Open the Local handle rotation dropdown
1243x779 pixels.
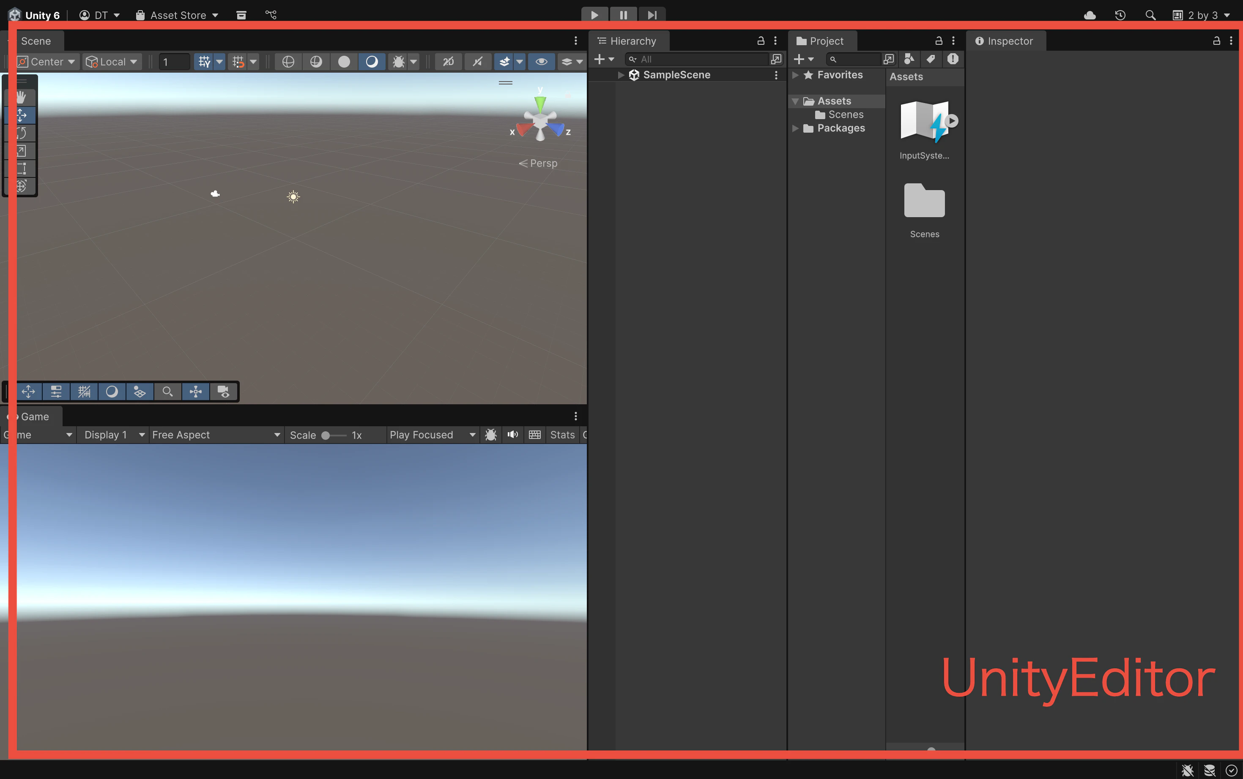pyautogui.click(x=112, y=62)
